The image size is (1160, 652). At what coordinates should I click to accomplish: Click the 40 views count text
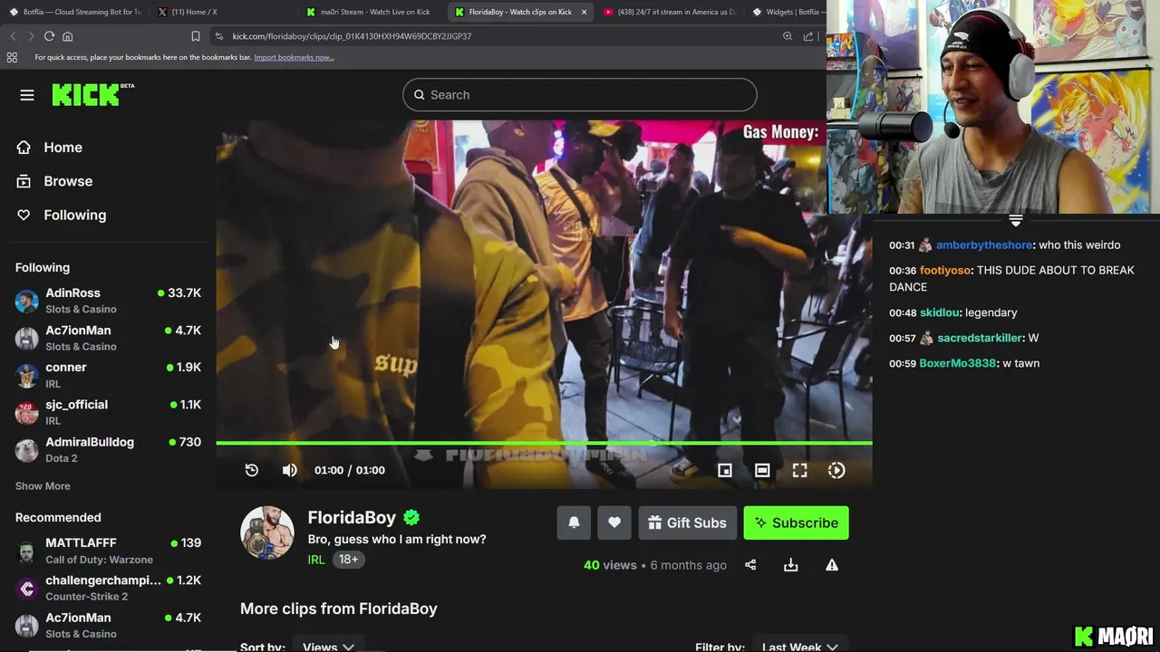tap(610, 565)
